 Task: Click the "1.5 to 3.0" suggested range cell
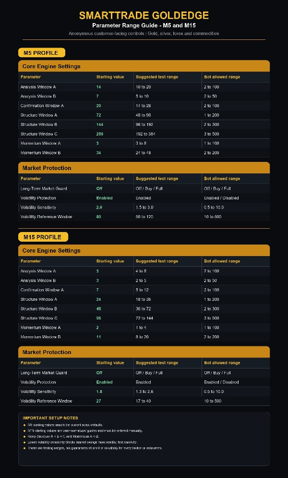point(144,208)
